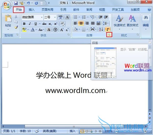Apply distributed alignment

click(98, 23)
